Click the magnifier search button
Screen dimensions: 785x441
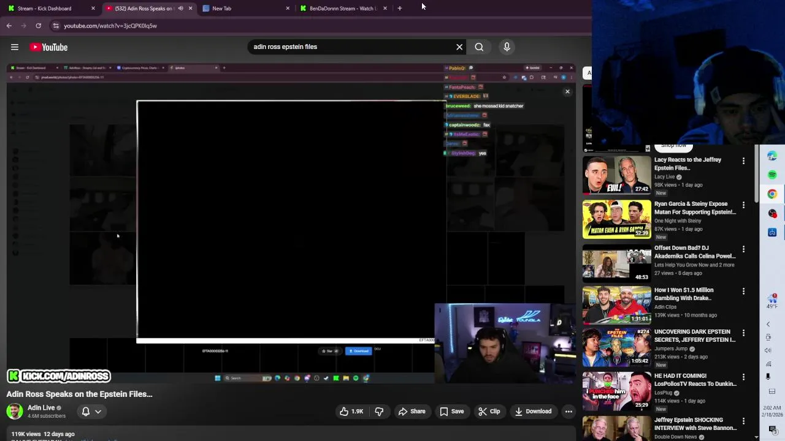[479, 47]
